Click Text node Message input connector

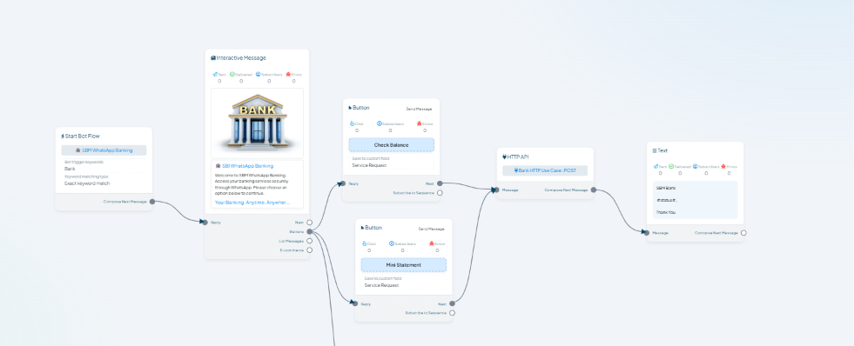647,233
